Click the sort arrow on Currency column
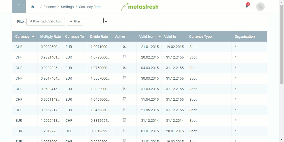 tap(33, 36)
